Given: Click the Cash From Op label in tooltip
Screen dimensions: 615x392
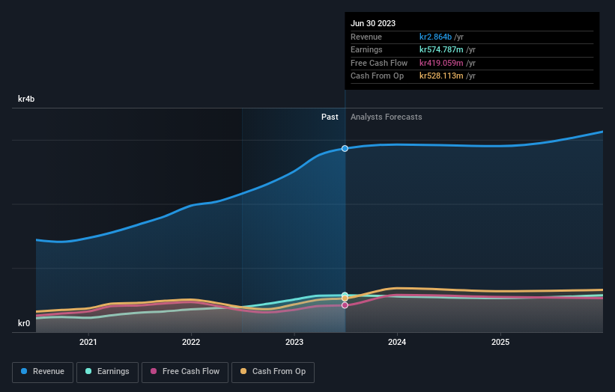Looking at the screenshot, I should pyautogui.click(x=377, y=76).
